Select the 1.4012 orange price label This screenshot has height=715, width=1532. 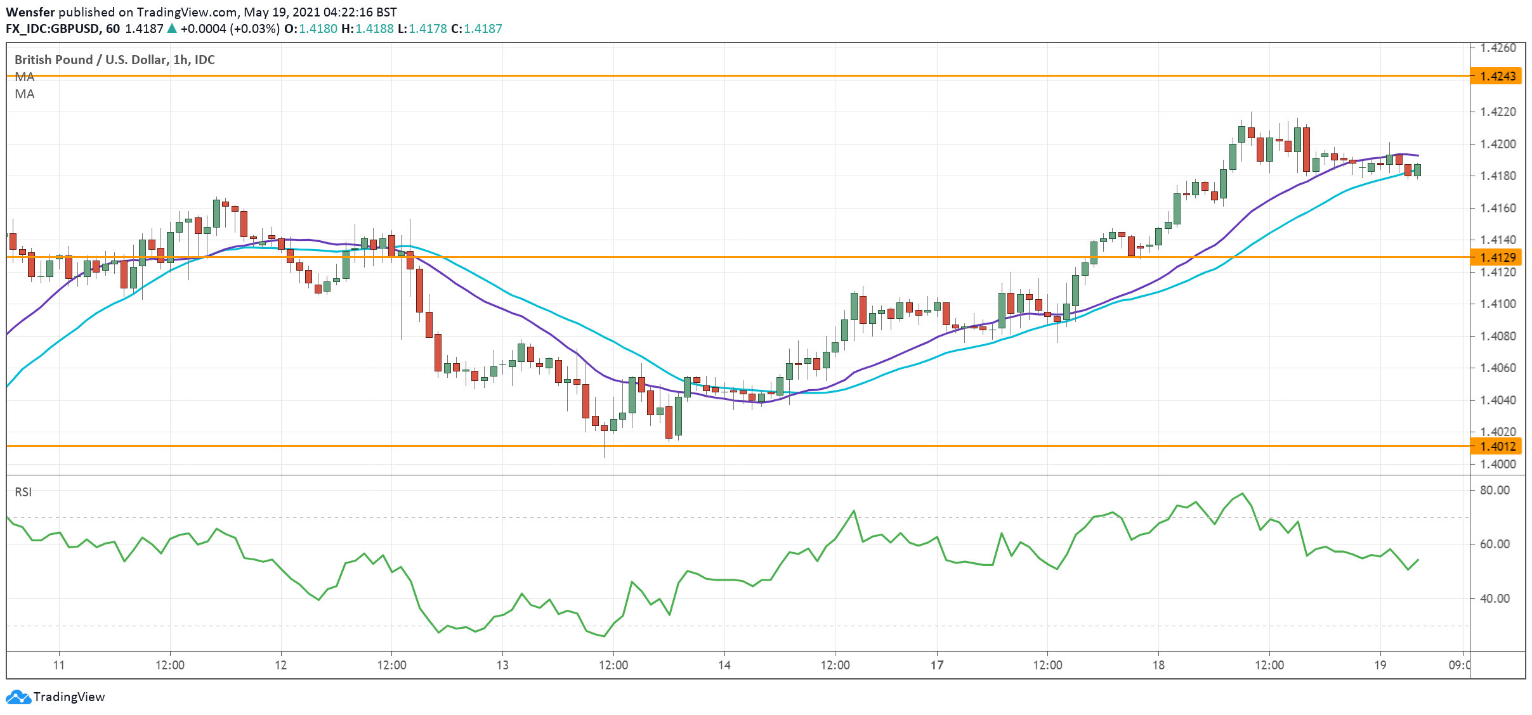point(1497,446)
